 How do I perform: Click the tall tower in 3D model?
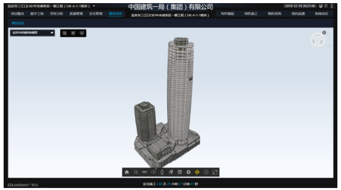[180, 91]
